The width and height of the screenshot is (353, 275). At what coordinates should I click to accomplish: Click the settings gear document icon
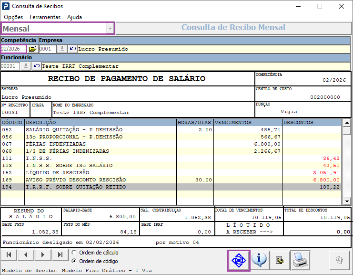(279, 260)
